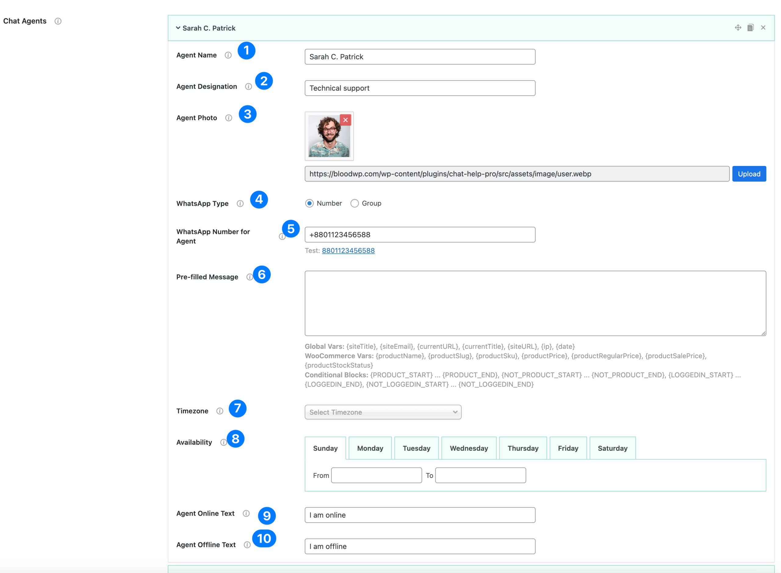This screenshot has height=573, width=781.
Task: Collapse the Sarah C. Patrick agent panel
Action: pyautogui.click(x=178, y=28)
